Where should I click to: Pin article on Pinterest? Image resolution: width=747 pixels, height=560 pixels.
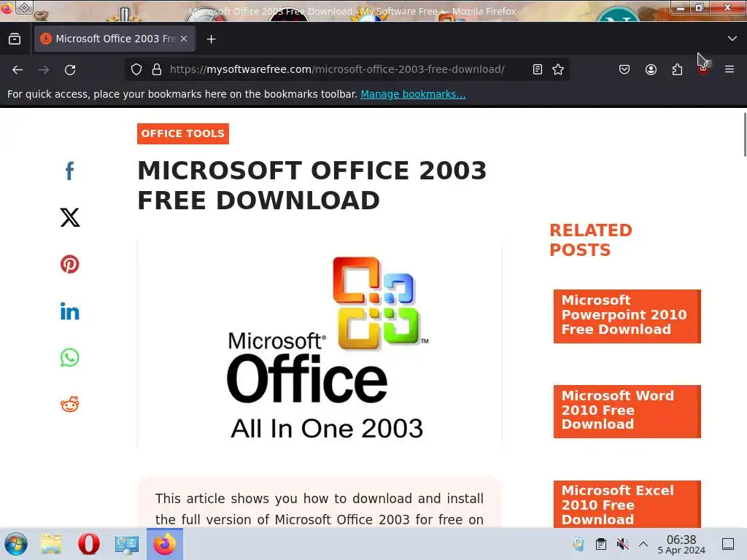point(69,264)
